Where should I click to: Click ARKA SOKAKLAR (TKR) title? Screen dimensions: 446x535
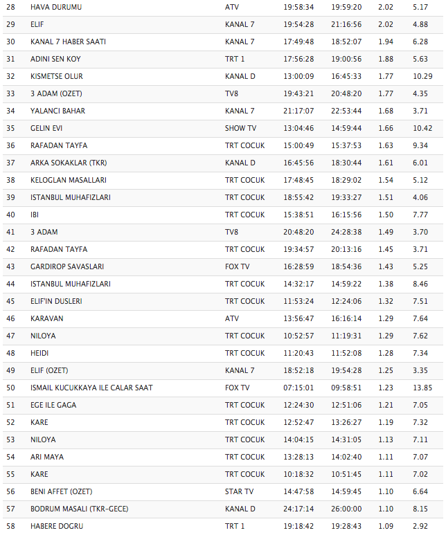69,163
